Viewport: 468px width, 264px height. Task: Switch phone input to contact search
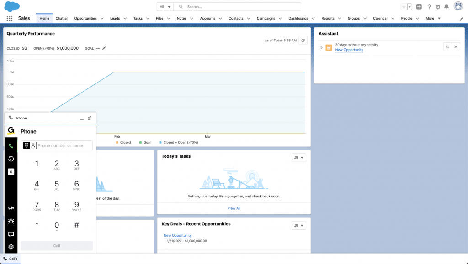tap(33, 145)
